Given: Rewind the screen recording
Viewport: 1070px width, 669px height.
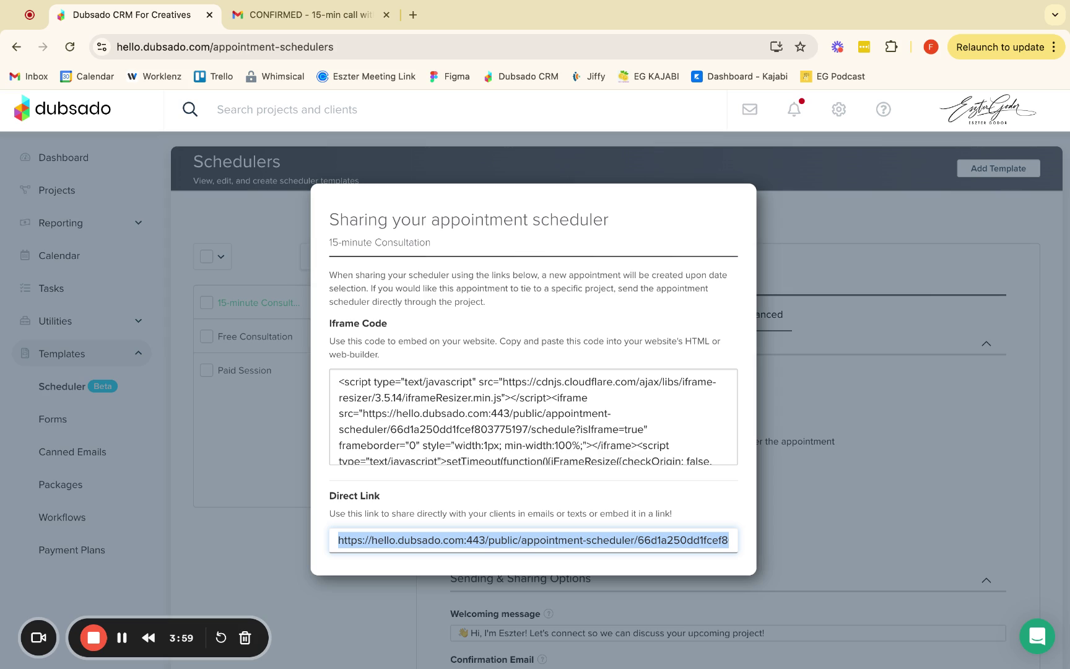Looking at the screenshot, I should (149, 637).
